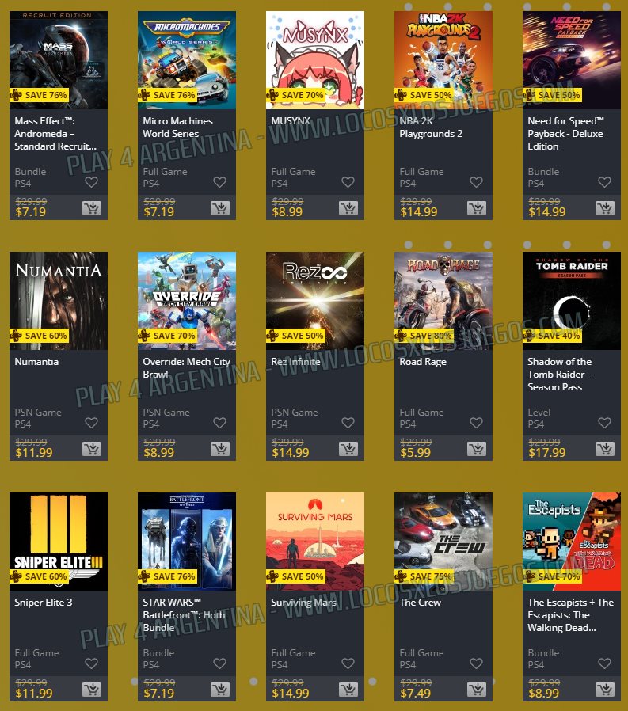Add The Crew to cart
Viewport: 628px width, 711px height.
[477, 690]
